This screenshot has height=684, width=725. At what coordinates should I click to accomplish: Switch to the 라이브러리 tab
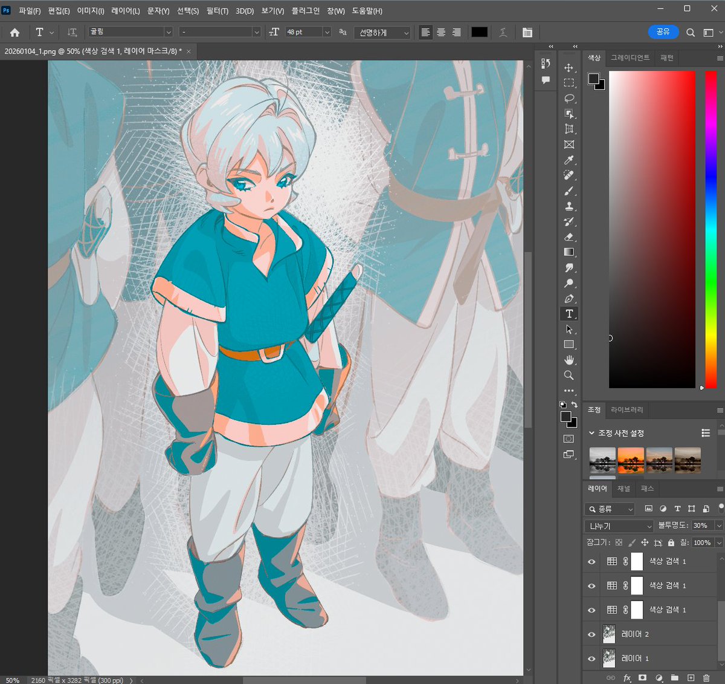tap(627, 410)
